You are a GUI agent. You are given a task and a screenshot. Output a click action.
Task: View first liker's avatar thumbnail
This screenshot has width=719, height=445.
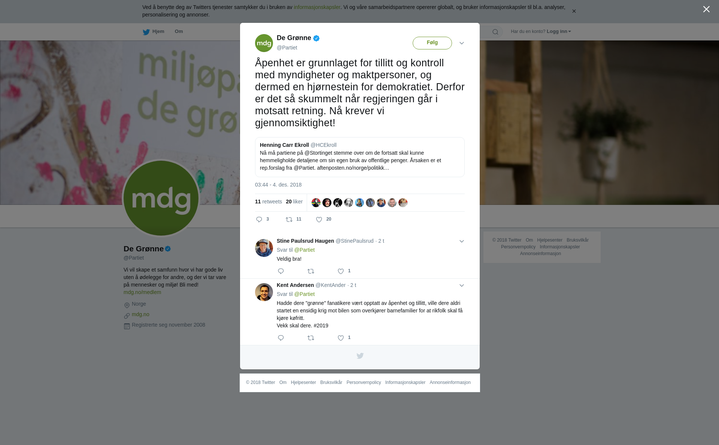316,203
